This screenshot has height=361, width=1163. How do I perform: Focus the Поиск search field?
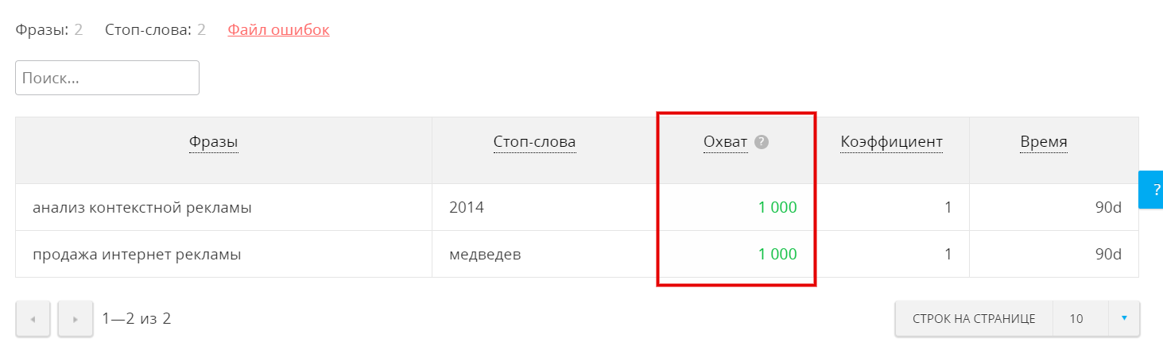[107, 78]
